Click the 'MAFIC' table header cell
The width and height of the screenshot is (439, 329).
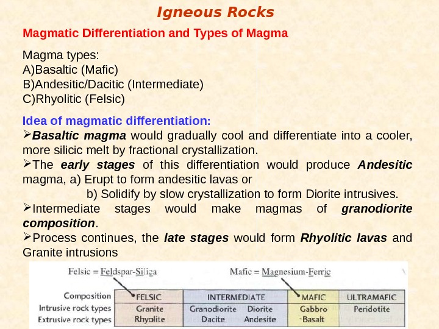313,297
